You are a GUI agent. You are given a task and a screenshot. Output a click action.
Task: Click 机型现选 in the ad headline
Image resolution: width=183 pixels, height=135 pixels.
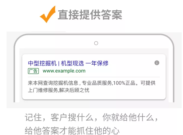point(72,63)
